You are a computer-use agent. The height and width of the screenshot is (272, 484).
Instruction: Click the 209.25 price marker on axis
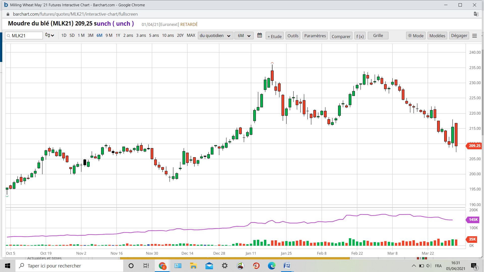474,146
